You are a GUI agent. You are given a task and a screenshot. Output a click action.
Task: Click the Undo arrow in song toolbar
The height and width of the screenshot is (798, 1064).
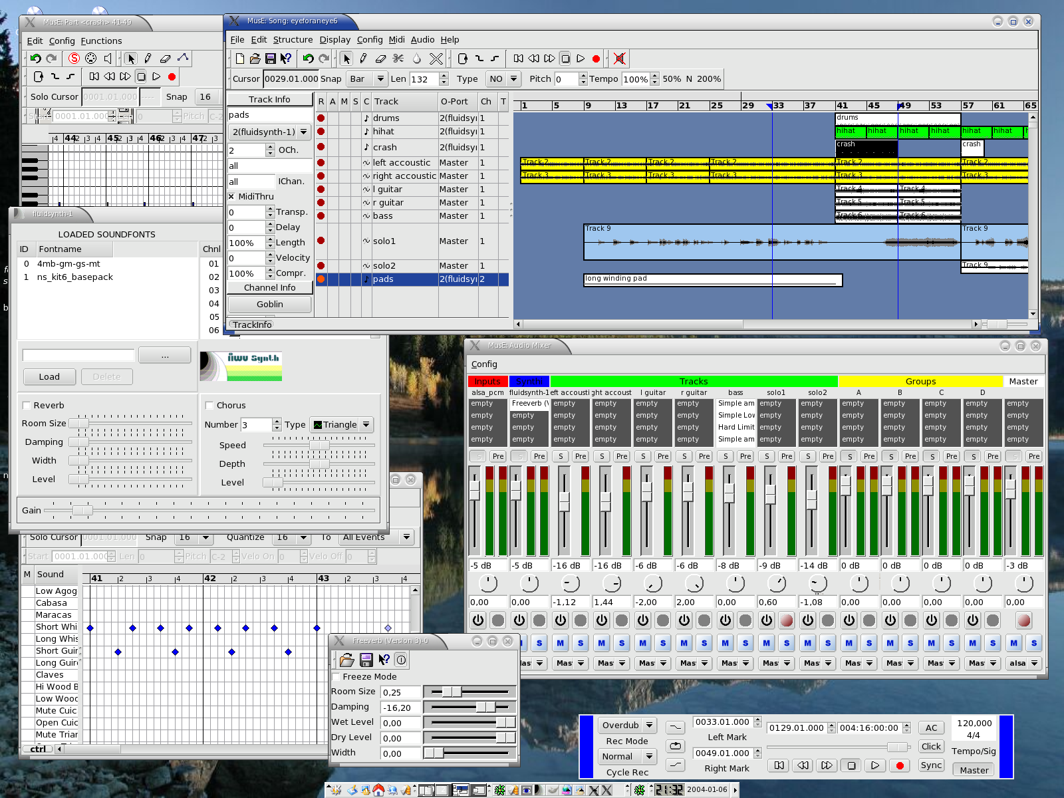(308, 59)
